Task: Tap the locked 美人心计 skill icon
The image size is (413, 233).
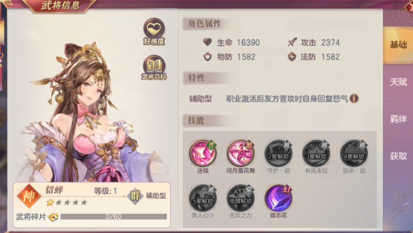Action: 203,198
